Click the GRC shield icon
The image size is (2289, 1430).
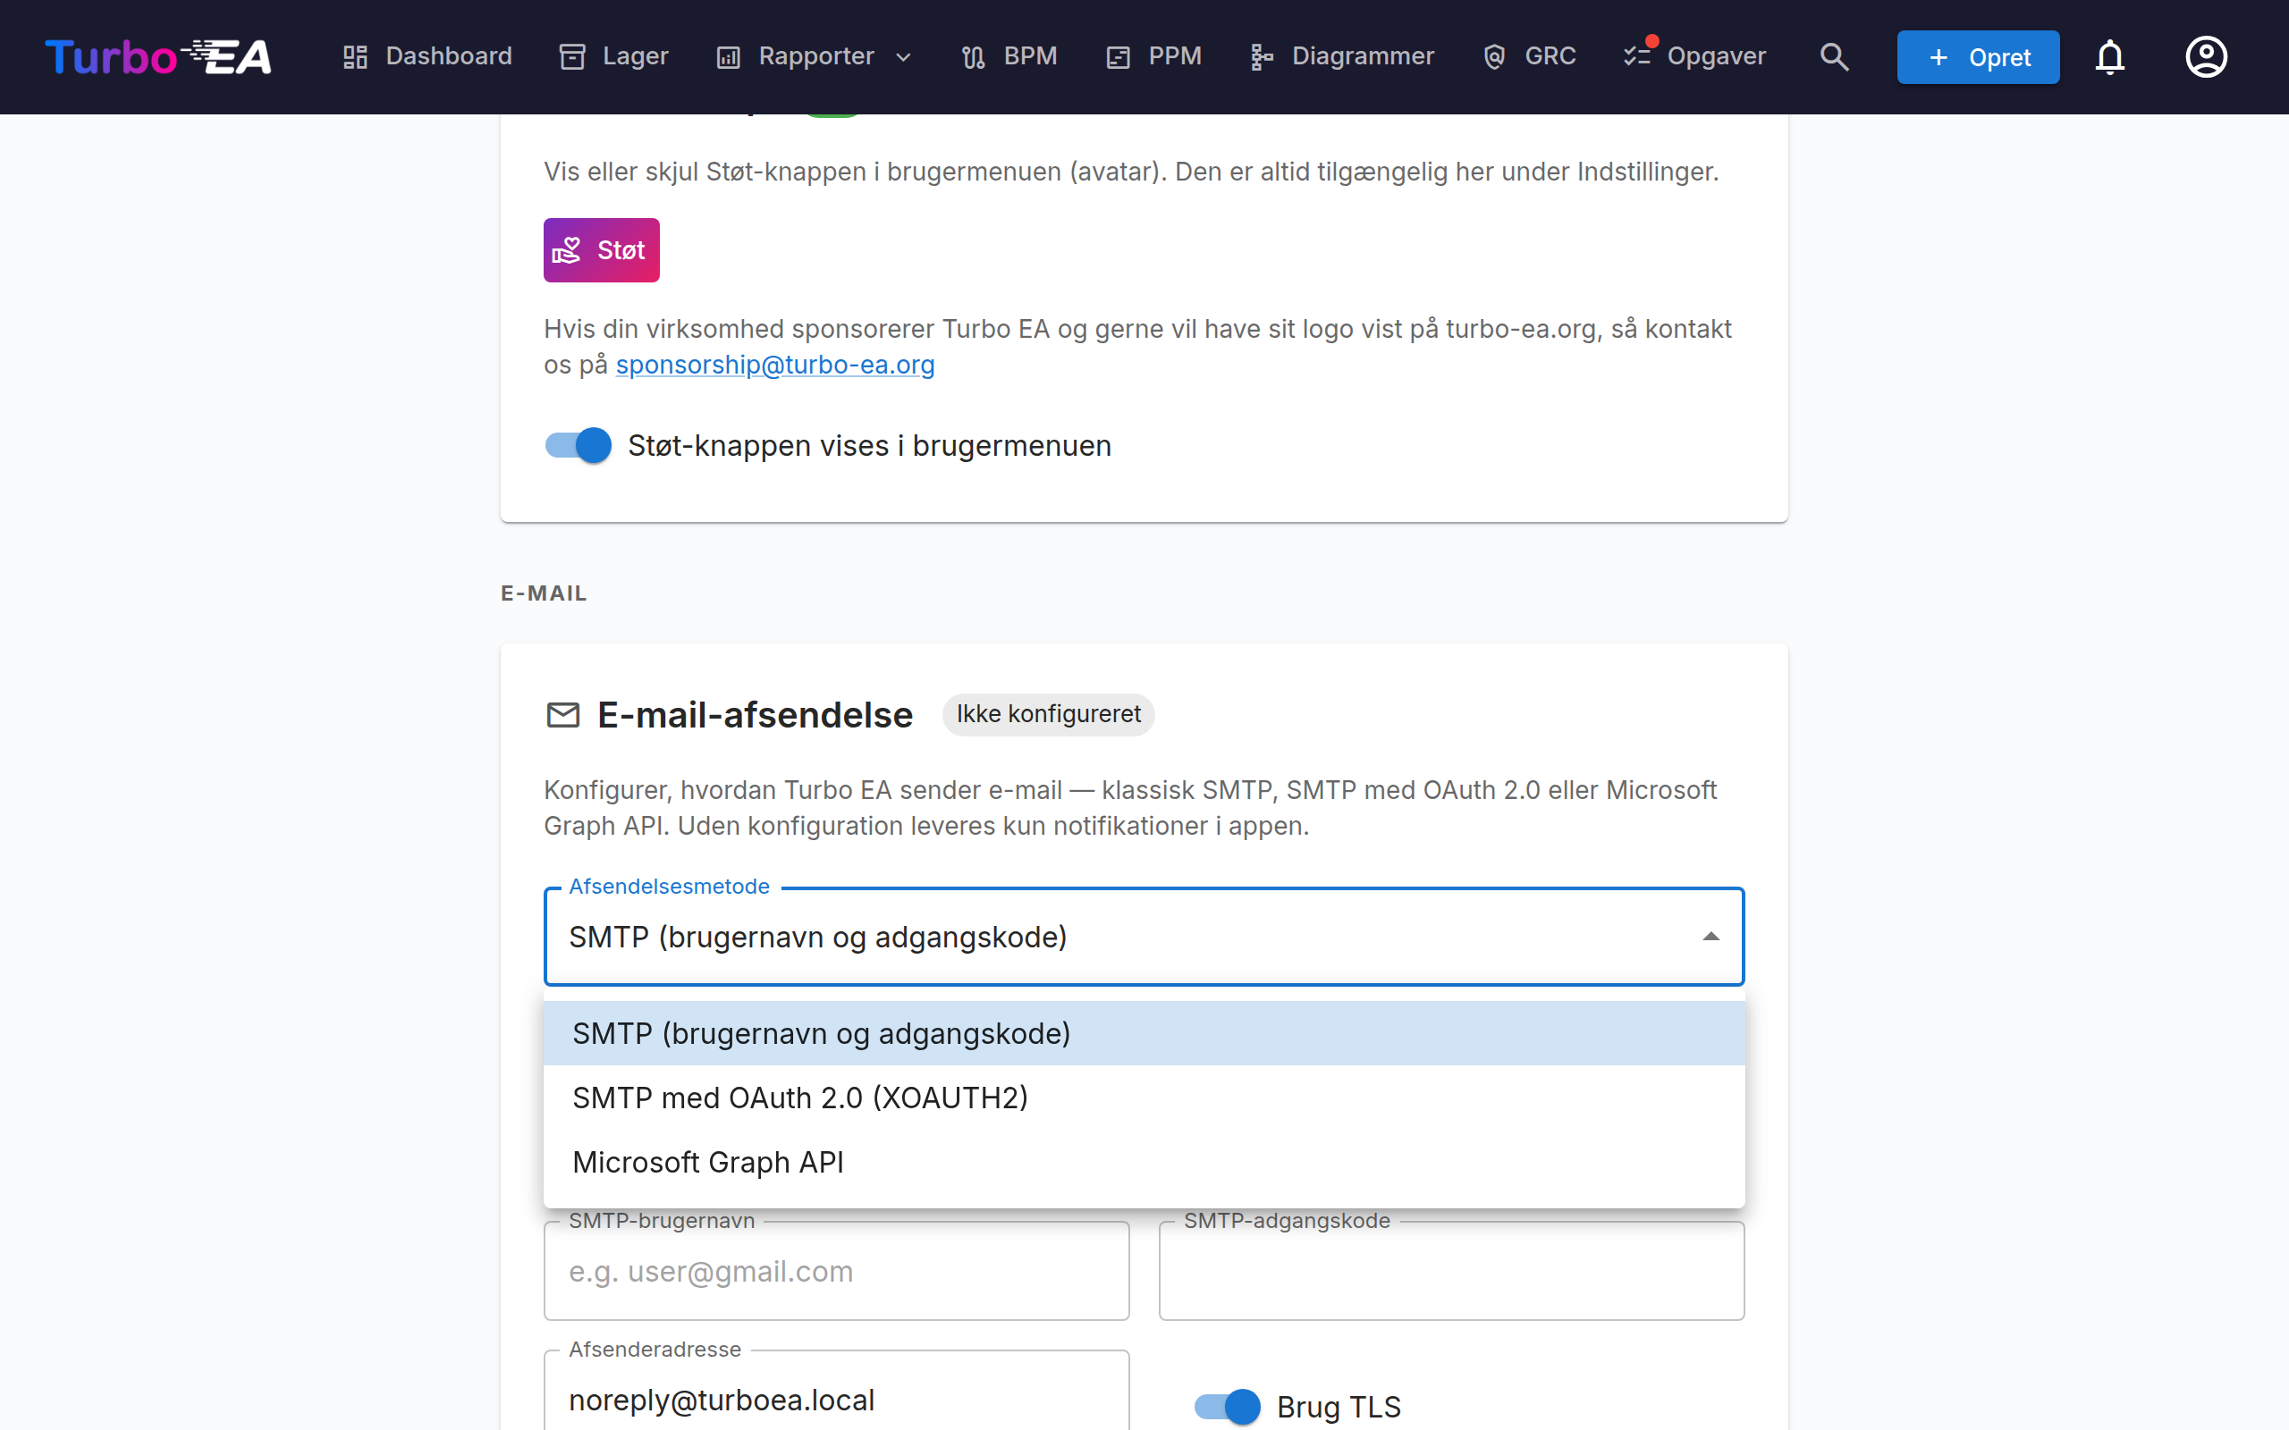point(1494,56)
